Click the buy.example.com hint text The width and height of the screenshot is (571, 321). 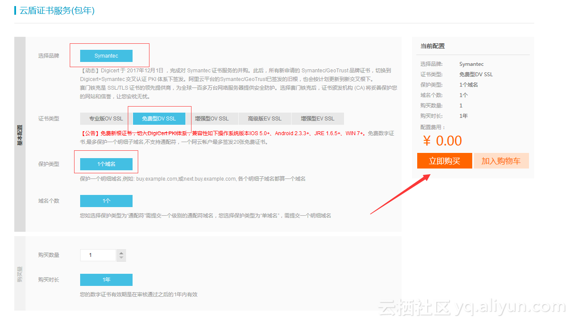(x=193, y=179)
